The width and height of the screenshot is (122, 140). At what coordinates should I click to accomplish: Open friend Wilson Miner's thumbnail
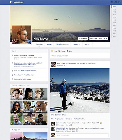[x=41, y=94]
